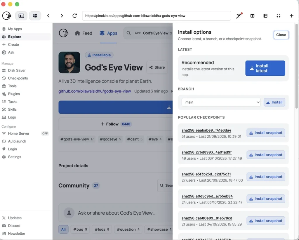Filter community by #bug tag
Viewport: 299px width, 240px height.
click(x=80, y=229)
